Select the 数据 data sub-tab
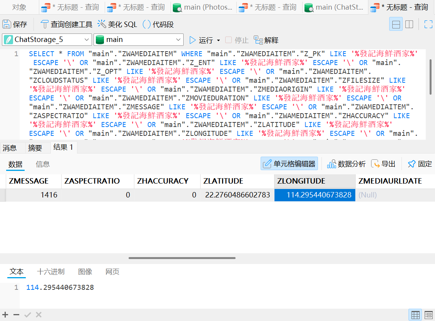 15,164
